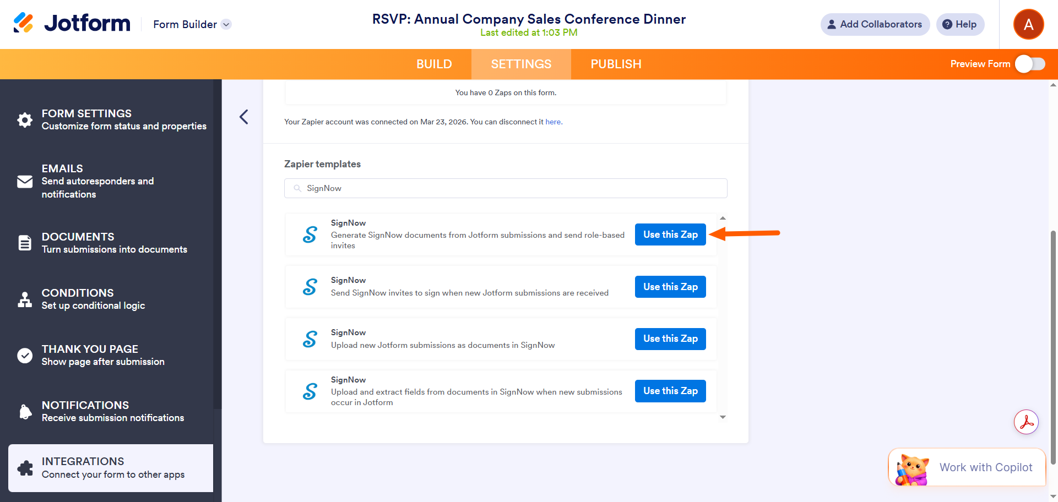Image resolution: width=1058 pixels, height=502 pixels.
Task: Click the Conditions hierarchy icon
Action: click(25, 299)
